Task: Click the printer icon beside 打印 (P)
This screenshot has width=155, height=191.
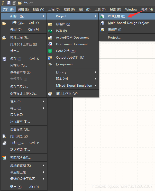Action: click(x=4, y=143)
